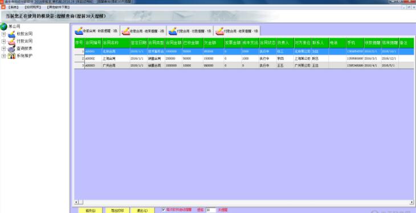Switch to the second 收款合同 reminder tab
The height and width of the screenshot is (213, 416).
(x=143, y=31)
